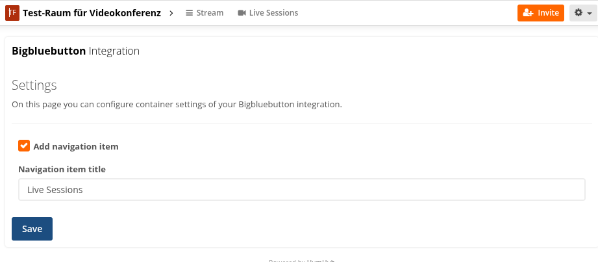Focus the Navigation item title field
598x262 pixels.
pyautogui.click(x=302, y=189)
